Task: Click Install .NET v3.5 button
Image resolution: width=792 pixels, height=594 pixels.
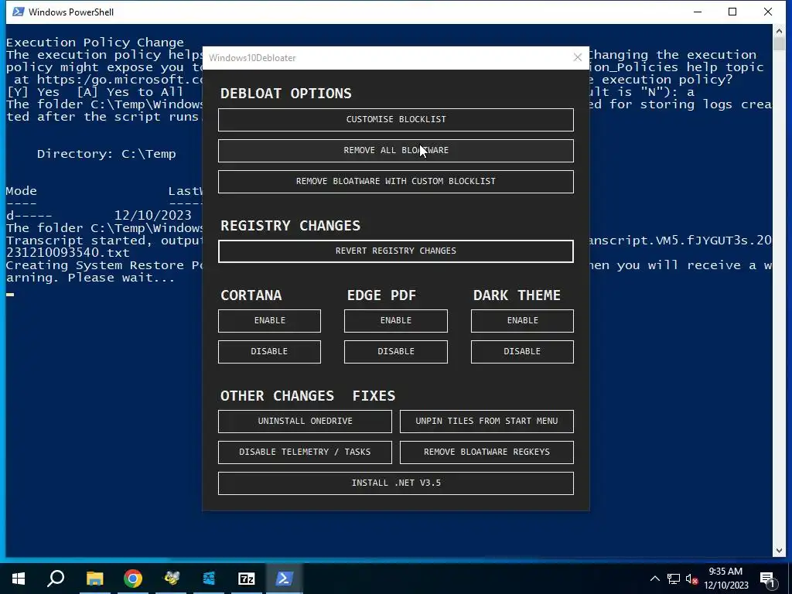Action: click(x=395, y=483)
